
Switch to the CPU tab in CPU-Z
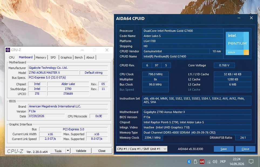pyautogui.click(x=12, y=57)
